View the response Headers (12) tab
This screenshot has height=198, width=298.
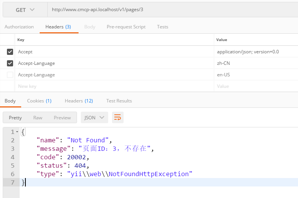coord(79,101)
